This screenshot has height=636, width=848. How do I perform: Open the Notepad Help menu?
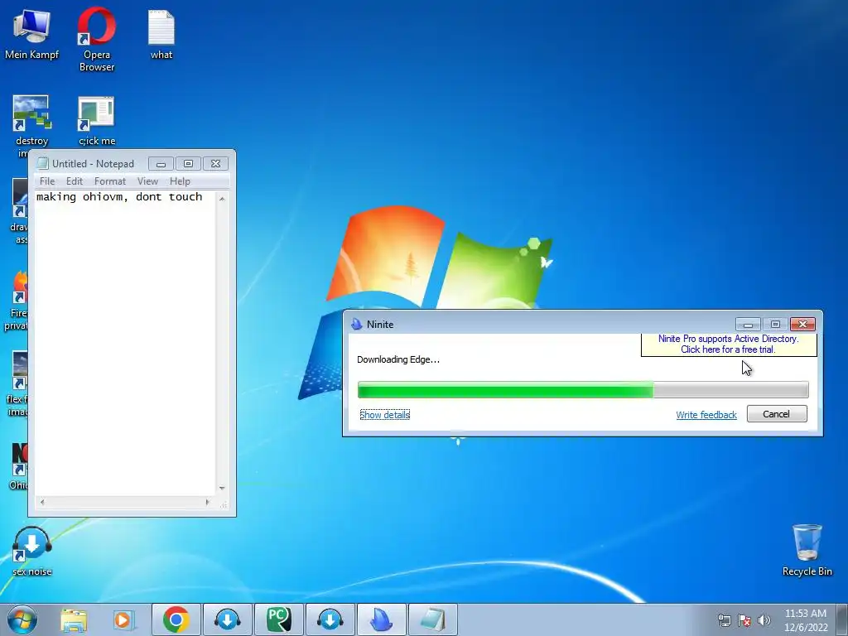point(180,181)
